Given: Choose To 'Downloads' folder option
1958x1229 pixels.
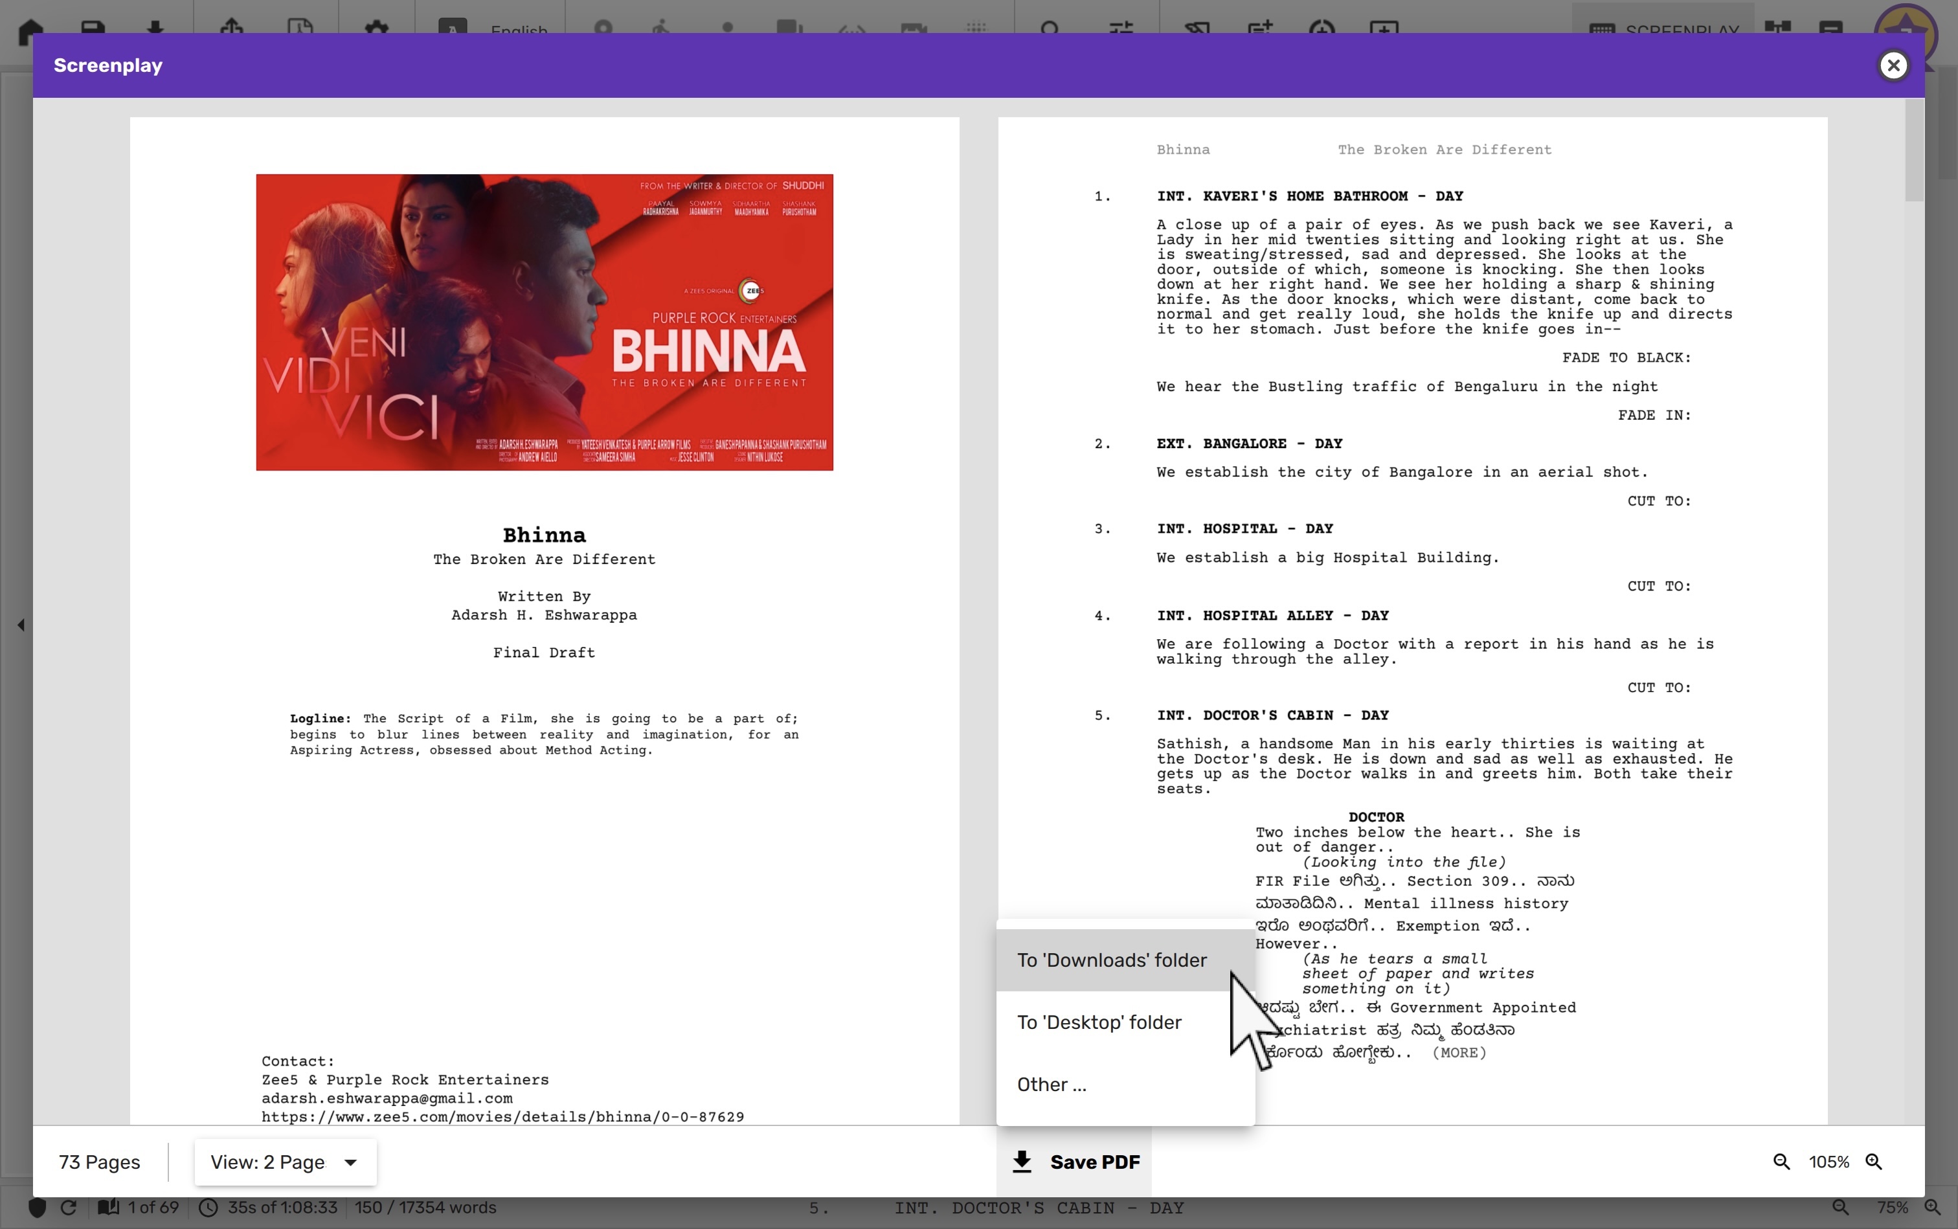Looking at the screenshot, I should (x=1111, y=960).
